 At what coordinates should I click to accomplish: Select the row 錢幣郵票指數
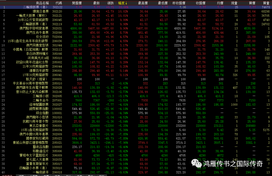(136, 109)
